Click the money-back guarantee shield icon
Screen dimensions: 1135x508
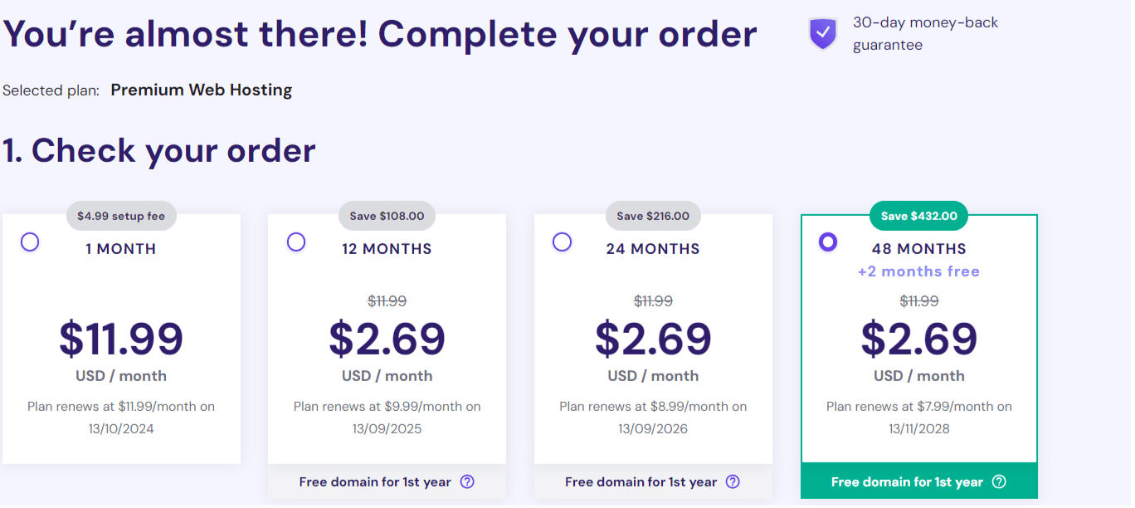821,33
